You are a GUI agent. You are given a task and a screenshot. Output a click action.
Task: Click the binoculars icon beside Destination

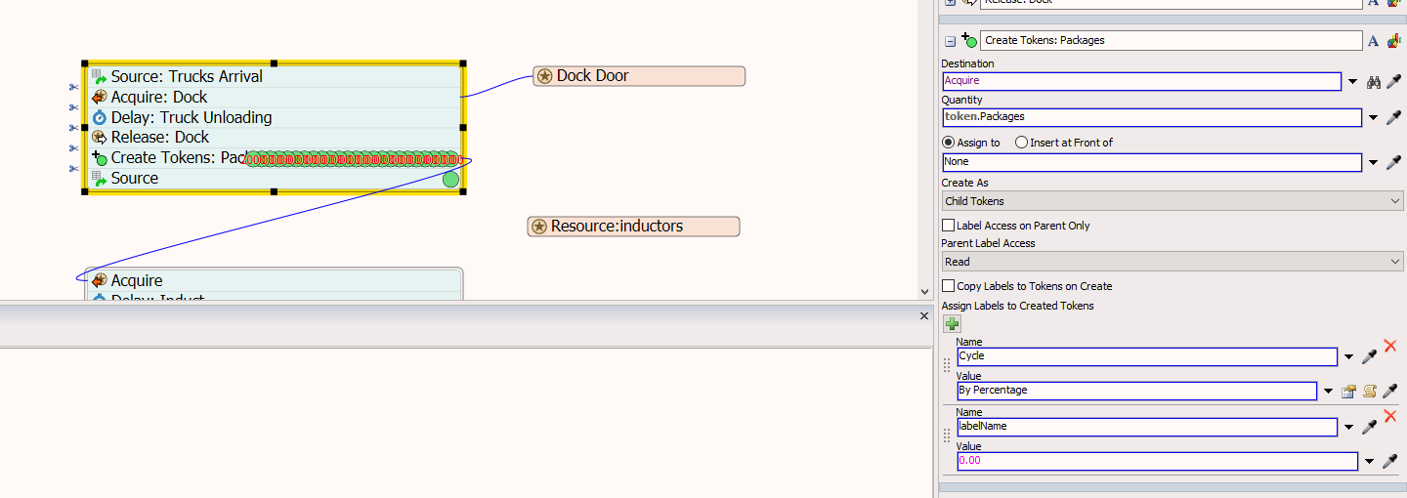(x=1374, y=82)
